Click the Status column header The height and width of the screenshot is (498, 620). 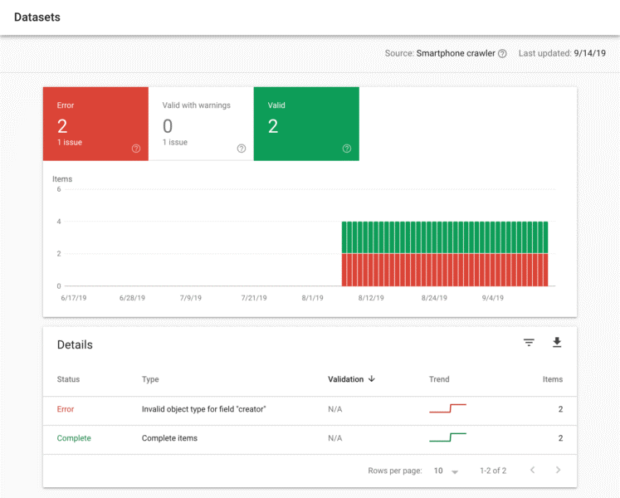[x=68, y=379]
